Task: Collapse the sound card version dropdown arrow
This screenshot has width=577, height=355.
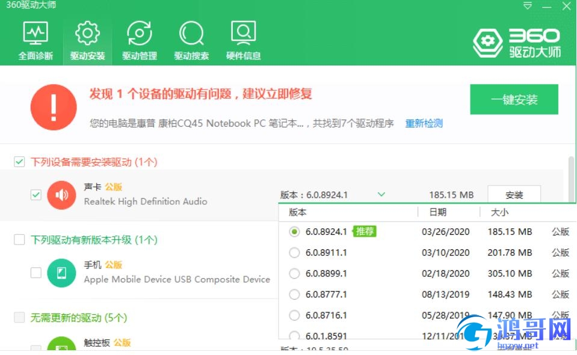Action: coord(381,195)
